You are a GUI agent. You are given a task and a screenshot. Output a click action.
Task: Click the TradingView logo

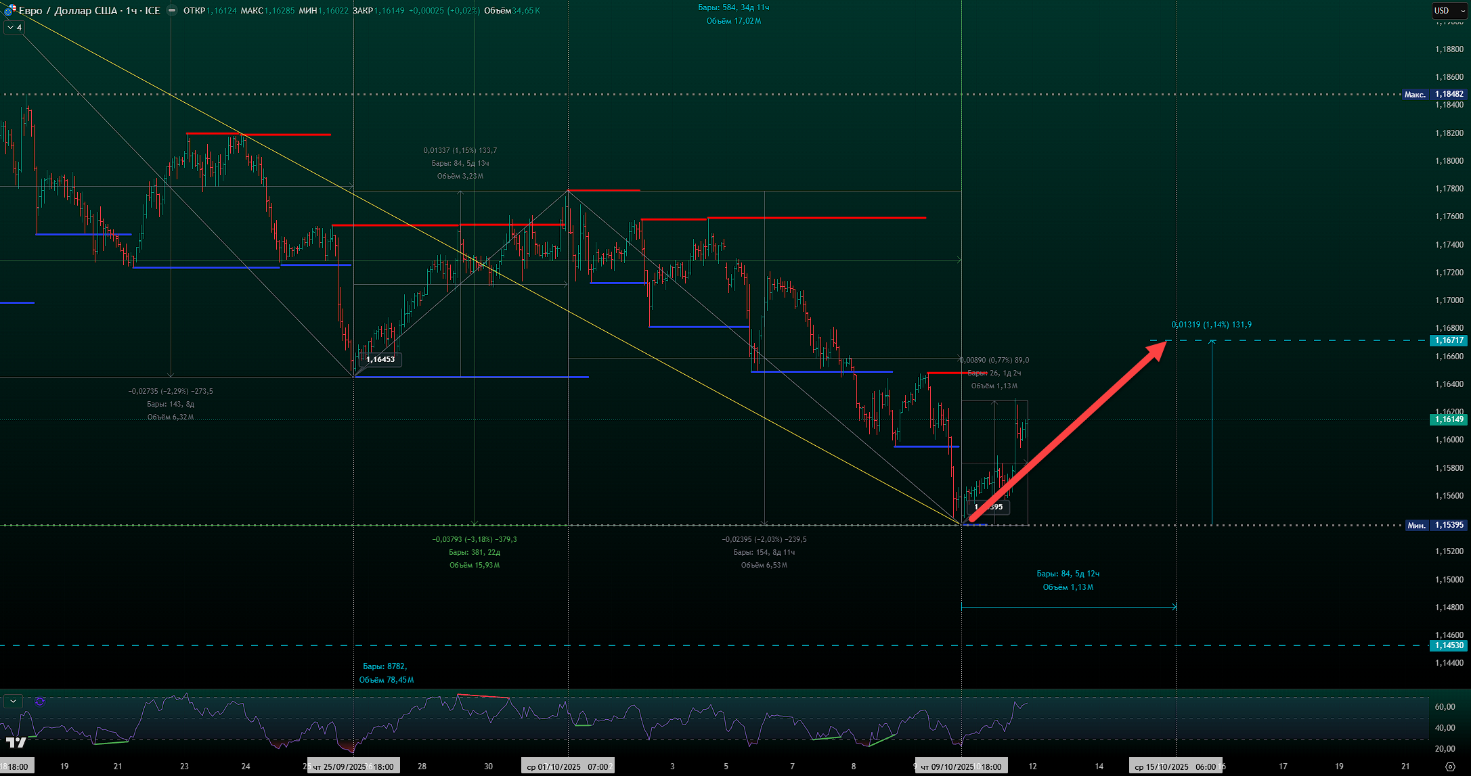[x=16, y=743]
